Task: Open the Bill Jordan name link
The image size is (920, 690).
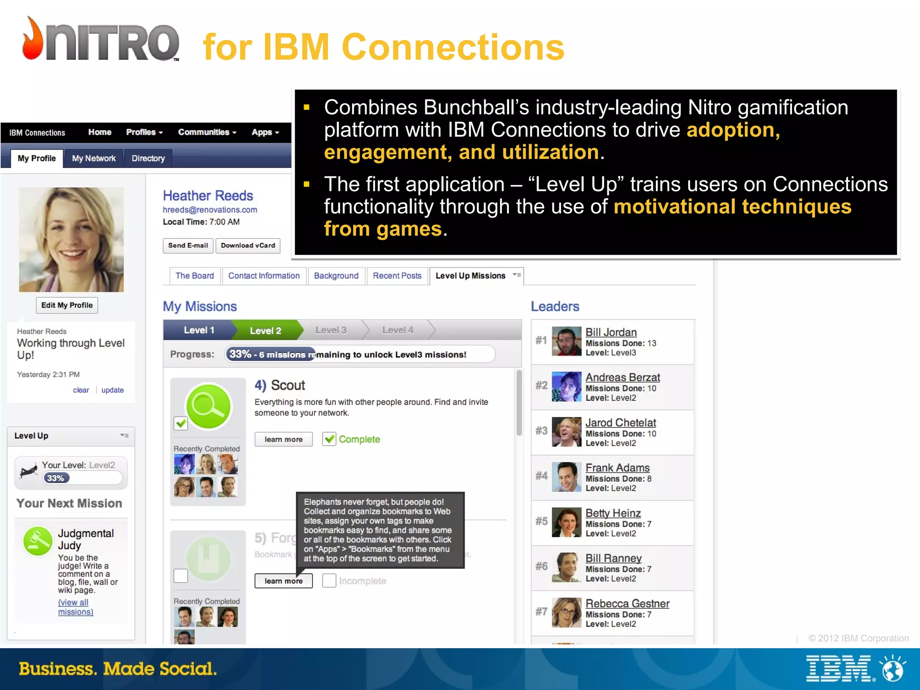Action: tap(611, 332)
